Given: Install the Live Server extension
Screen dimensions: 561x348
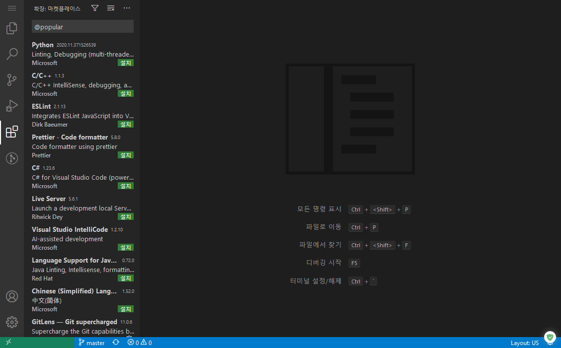Looking at the screenshot, I should [126, 216].
